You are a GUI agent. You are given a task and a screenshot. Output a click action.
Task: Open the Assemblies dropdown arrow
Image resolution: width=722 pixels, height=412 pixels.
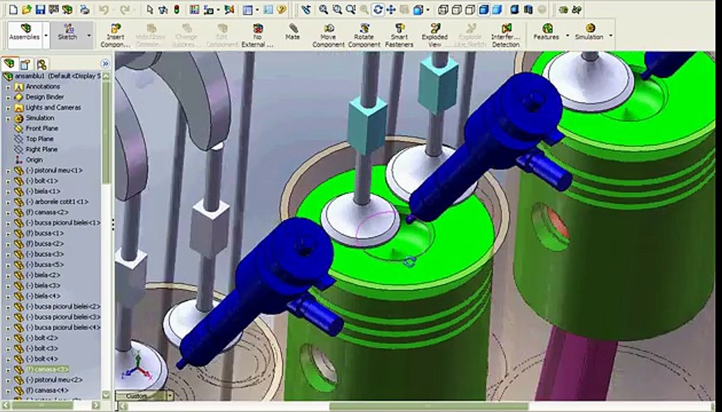[46, 35]
